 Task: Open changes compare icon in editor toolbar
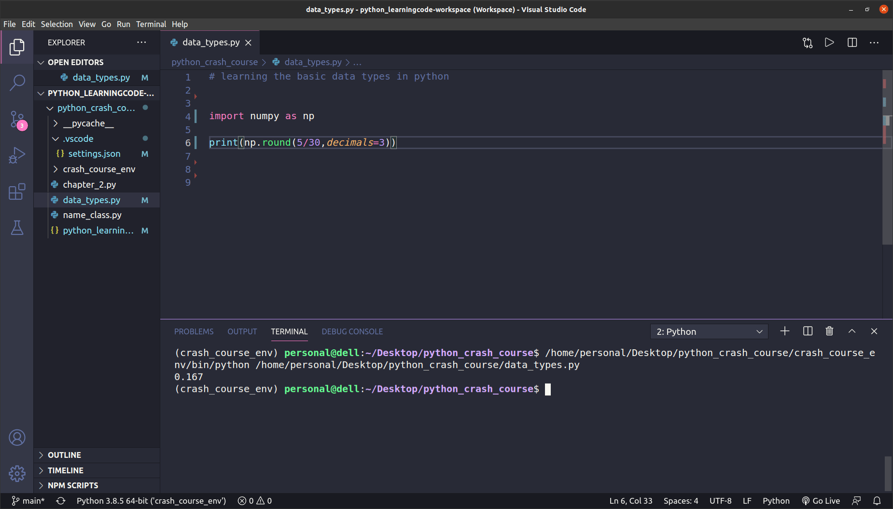[x=808, y=42]
